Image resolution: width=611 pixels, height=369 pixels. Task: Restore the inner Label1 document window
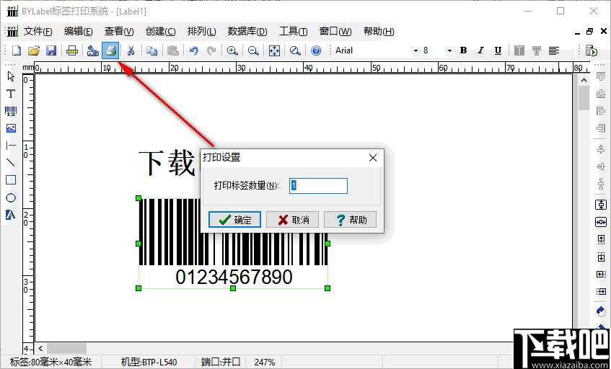589,32
